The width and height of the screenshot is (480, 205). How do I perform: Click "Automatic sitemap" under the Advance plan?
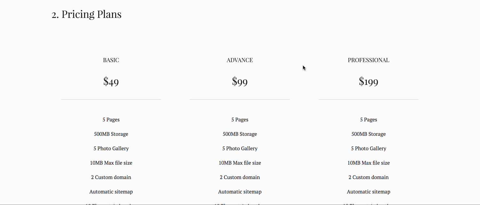pos(240,192)
